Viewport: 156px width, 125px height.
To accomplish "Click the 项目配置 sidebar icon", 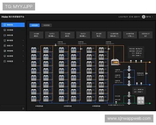I will [5, 61].
